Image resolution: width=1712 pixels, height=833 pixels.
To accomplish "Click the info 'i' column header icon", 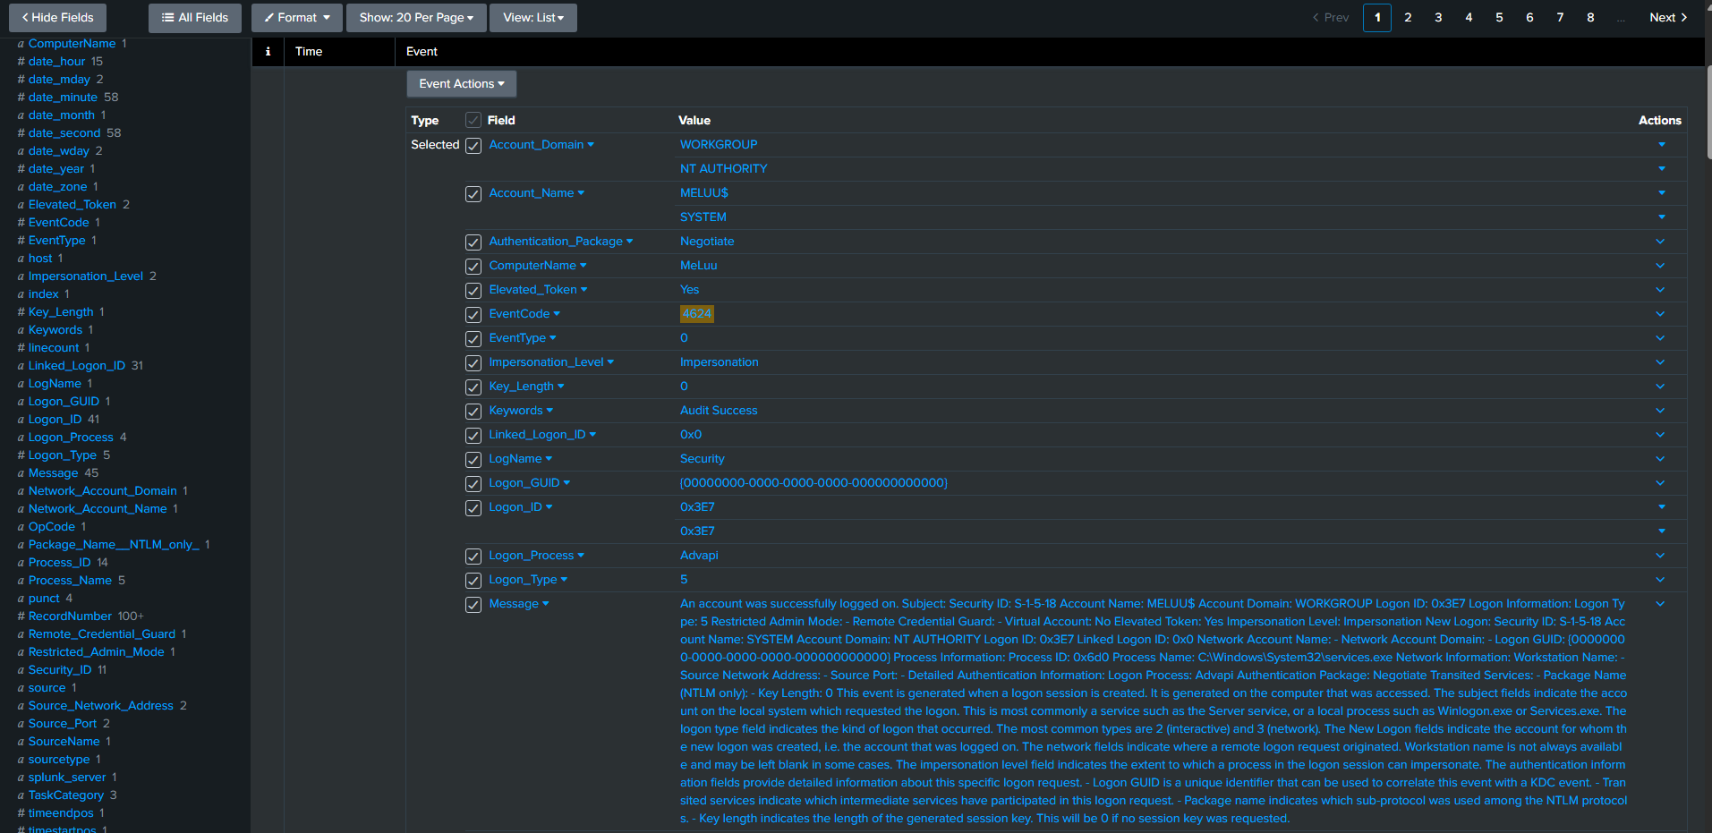I will [x=268, y=52].
